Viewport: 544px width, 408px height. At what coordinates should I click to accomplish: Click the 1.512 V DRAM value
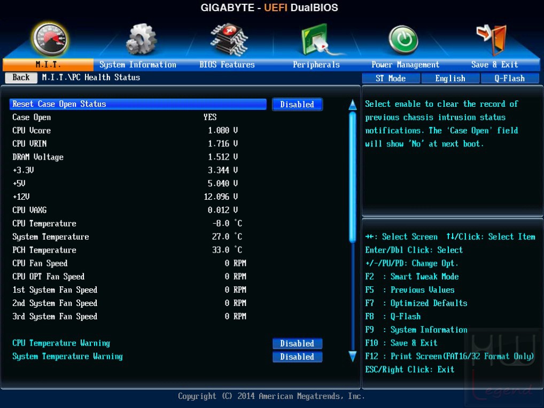223,157
